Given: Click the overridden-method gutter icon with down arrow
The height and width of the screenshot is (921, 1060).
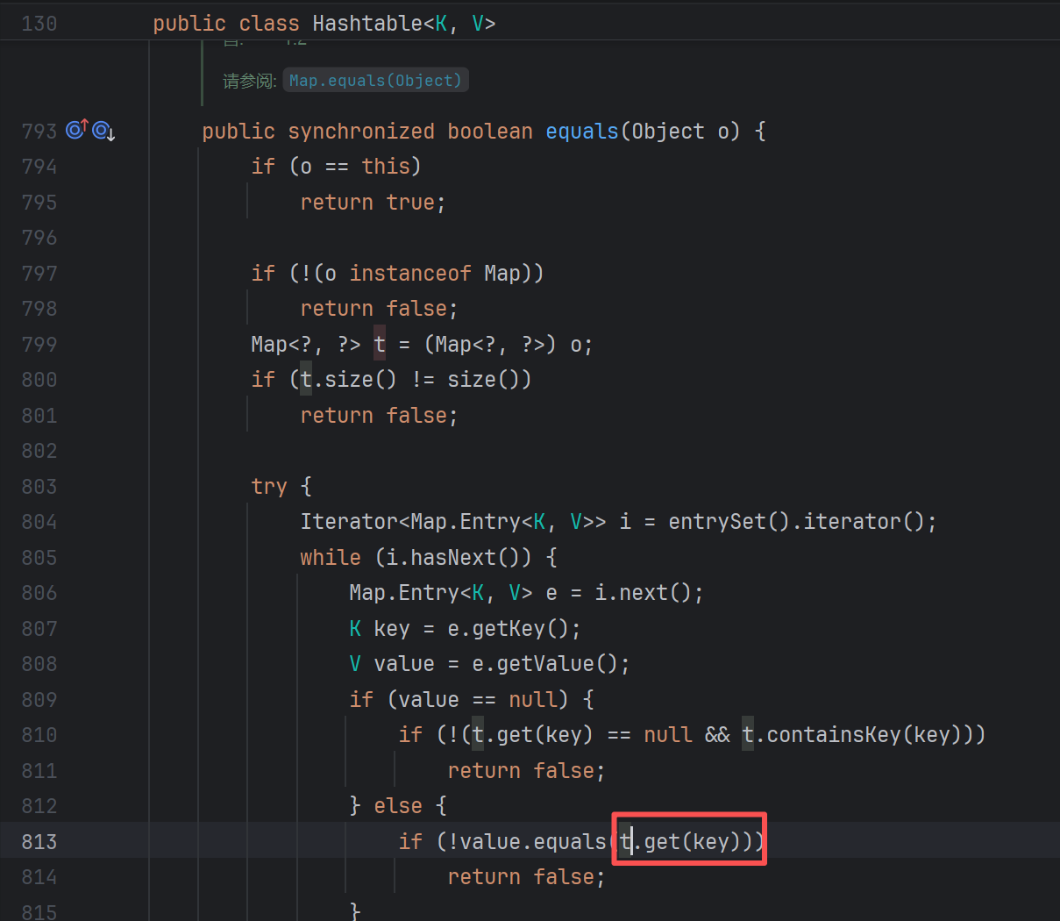Looking at the screenshot, I should (103, 131).
